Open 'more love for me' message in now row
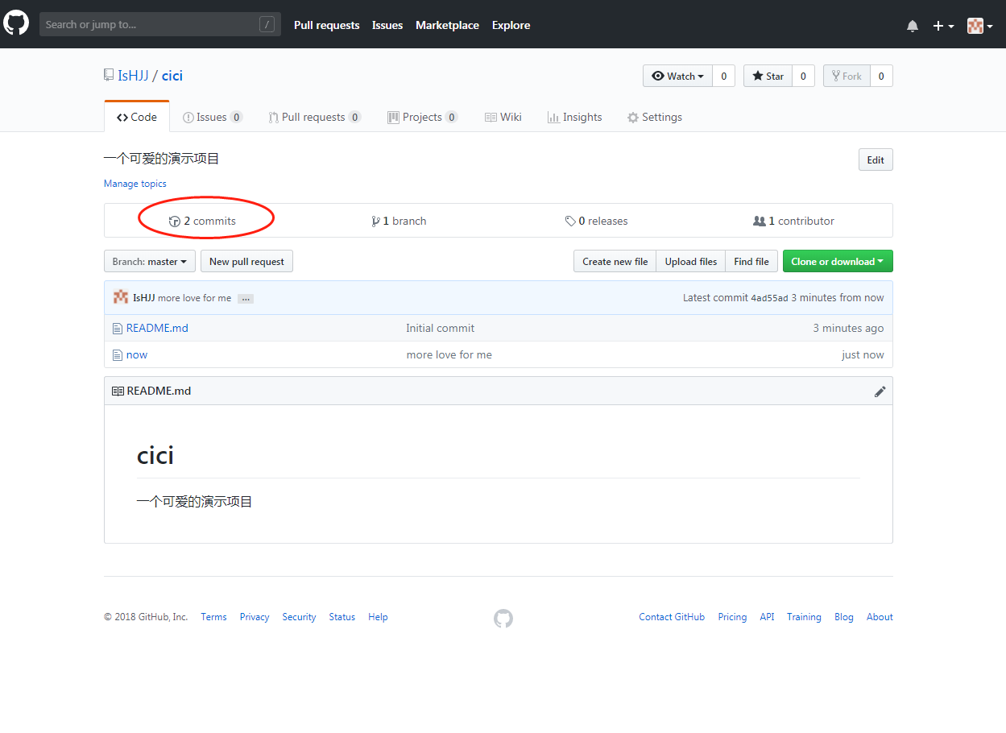The height and width of the screenshot is (733, 1006). (x=449, y=354)
